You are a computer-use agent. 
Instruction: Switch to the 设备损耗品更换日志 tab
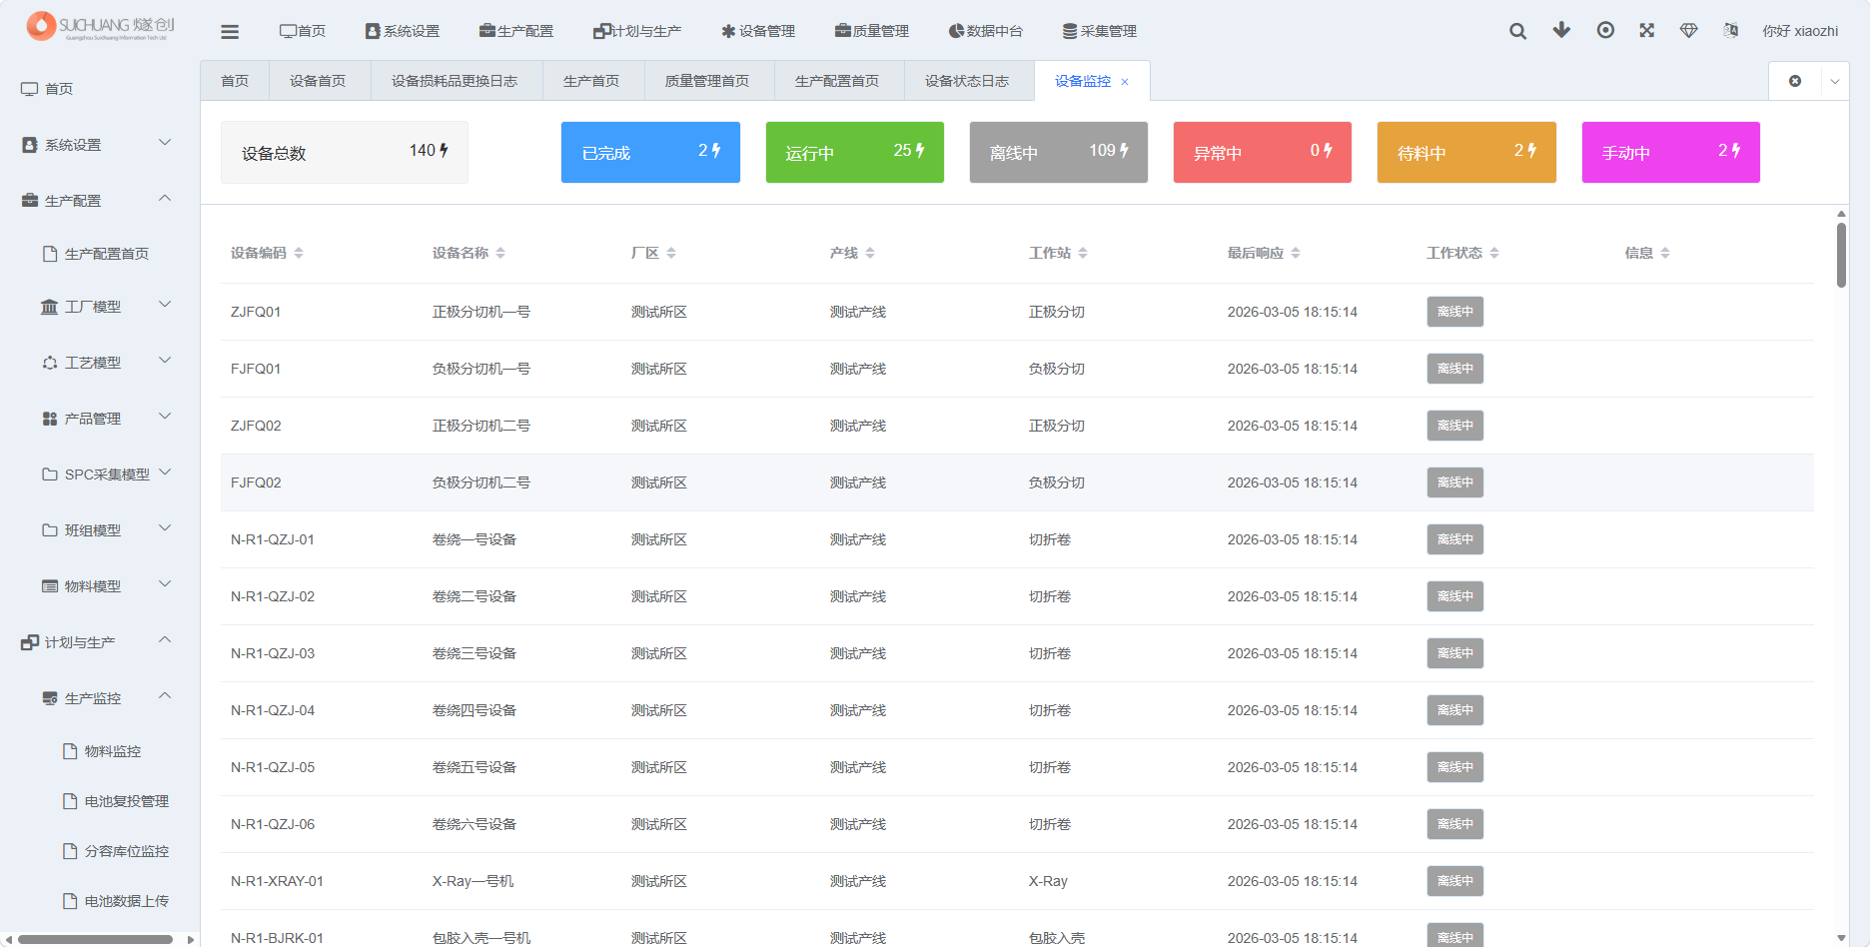455,81
